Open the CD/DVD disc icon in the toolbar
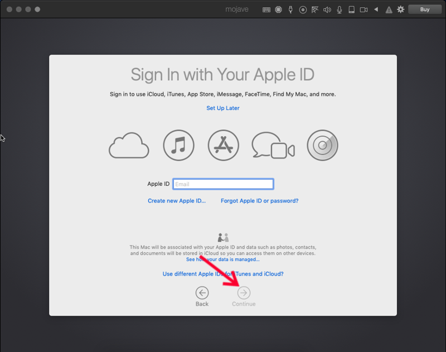446x352 pixels. [303, 9]
